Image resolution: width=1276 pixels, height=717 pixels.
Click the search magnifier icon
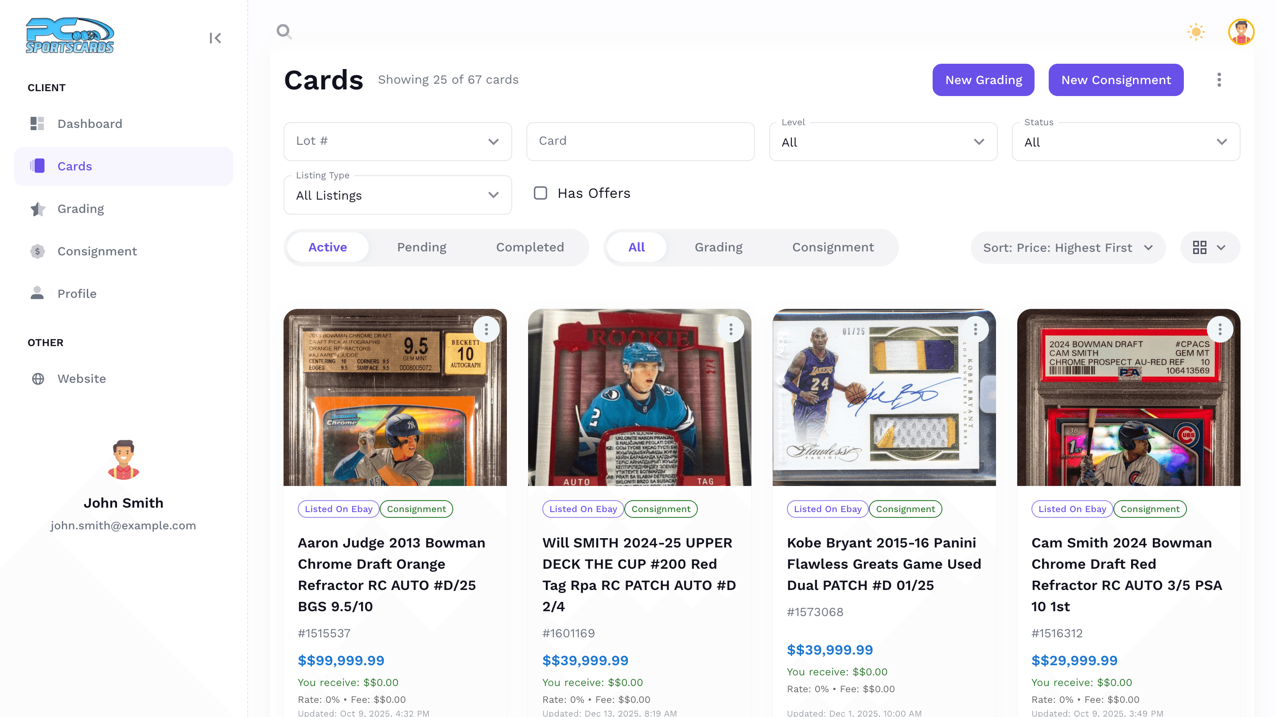pyautogui.click(x=284, y=32)
